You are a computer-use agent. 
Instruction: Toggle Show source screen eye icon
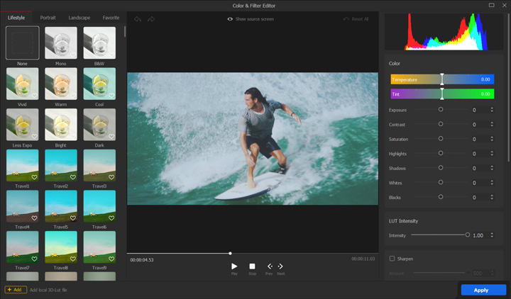(x=231, y=19)
